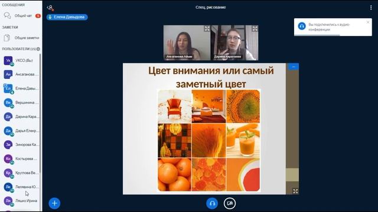Select user name Зинорова Ка...
378x212 pixels.
27,145
